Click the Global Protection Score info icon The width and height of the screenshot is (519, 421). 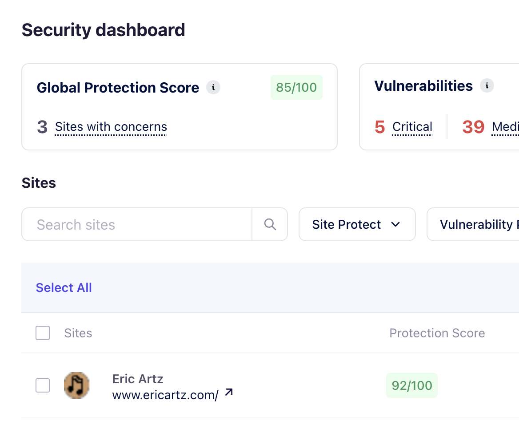point(213,87)
